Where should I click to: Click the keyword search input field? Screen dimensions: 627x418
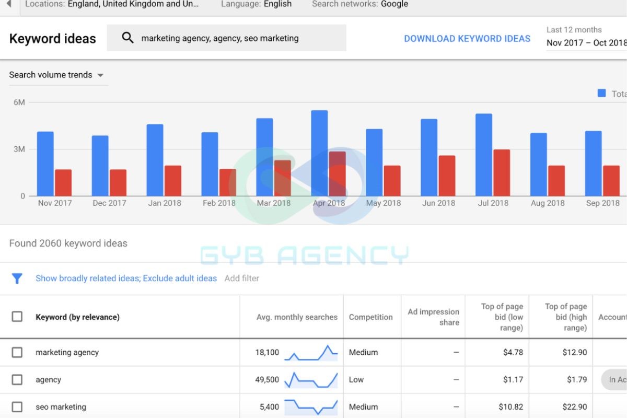[226, 38]
